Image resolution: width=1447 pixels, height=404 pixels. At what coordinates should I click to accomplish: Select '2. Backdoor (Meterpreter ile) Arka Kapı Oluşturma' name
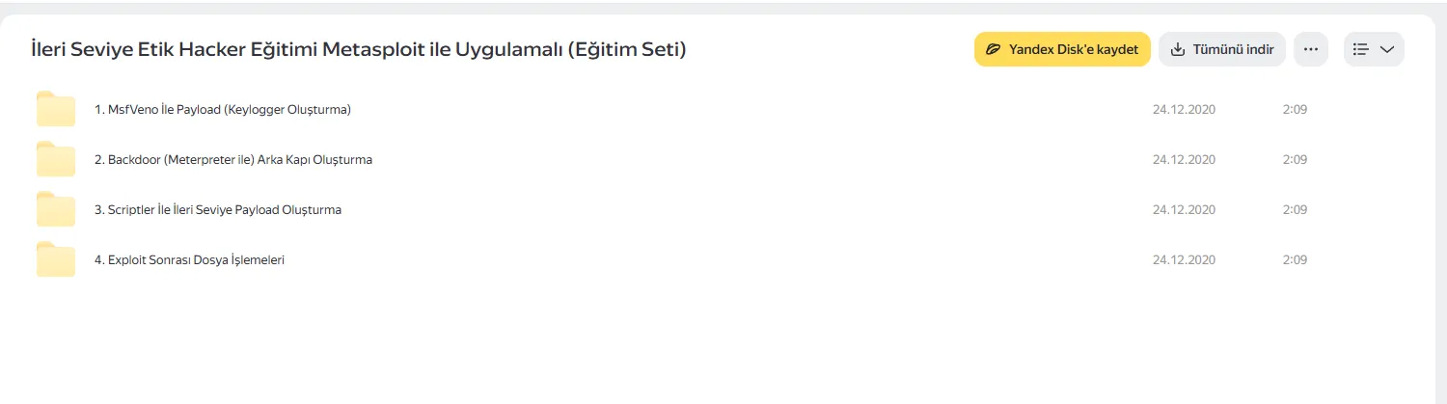[233, 160]
